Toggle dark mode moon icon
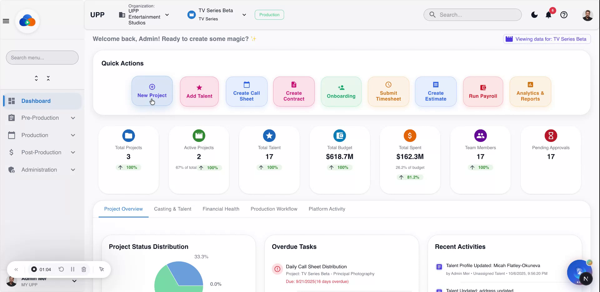 point(534,15)
